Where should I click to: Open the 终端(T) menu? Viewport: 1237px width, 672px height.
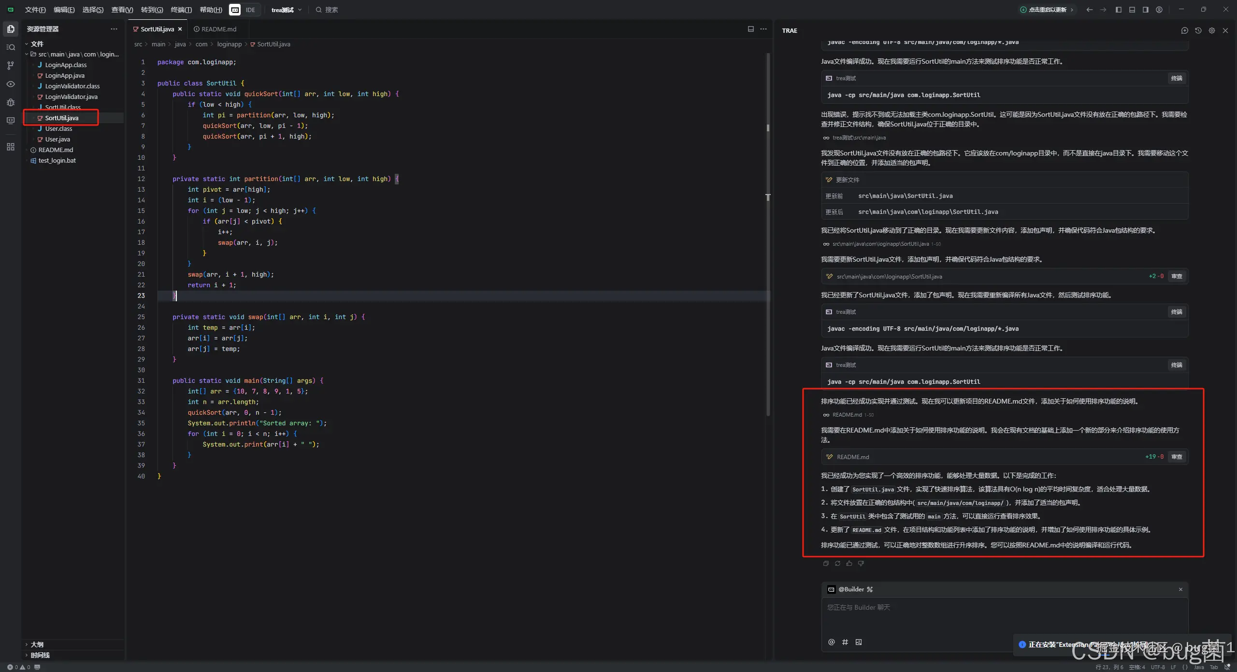point(181,10)
